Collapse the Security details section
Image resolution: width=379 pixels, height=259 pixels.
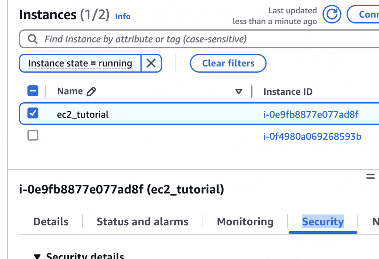(37, 256)
